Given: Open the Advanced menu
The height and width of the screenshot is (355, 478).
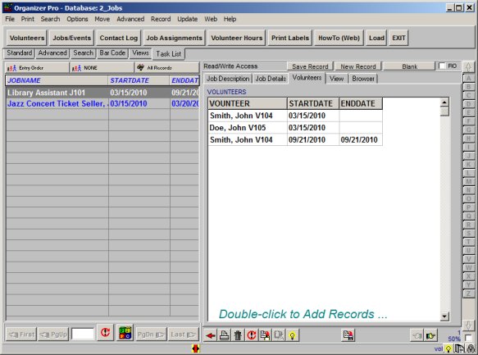Looking at the screenshot, I should 130,19.
